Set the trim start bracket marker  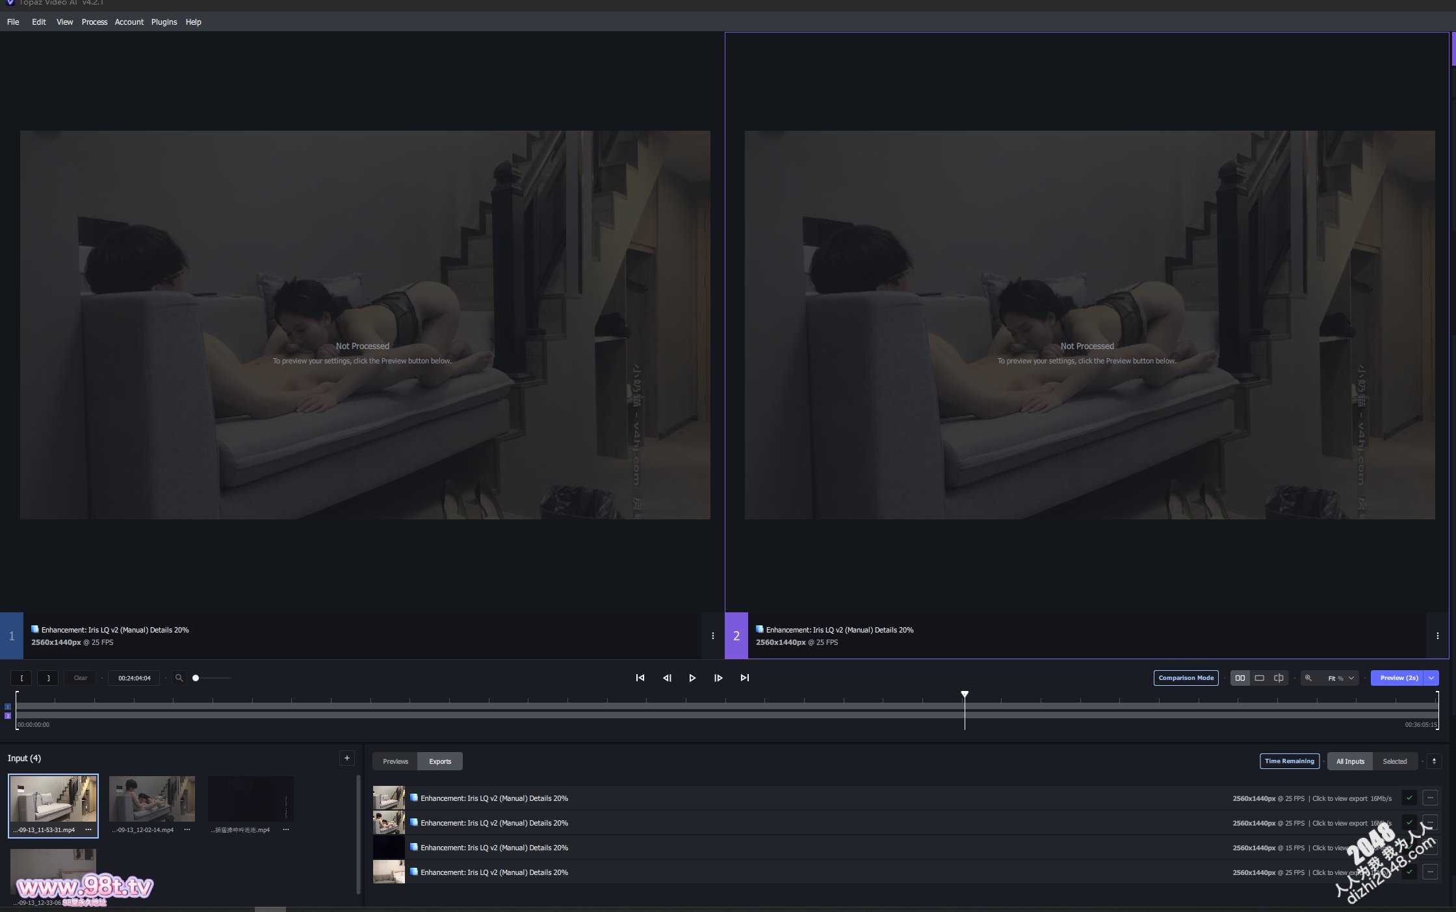click(22, 678)
